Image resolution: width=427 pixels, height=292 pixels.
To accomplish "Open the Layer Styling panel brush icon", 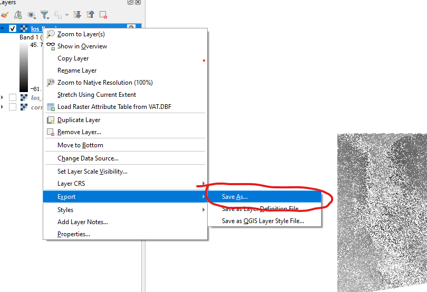I will (x=5, y=15).
